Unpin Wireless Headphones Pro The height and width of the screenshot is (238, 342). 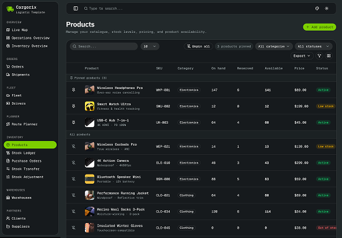click(x=74, y=90)
